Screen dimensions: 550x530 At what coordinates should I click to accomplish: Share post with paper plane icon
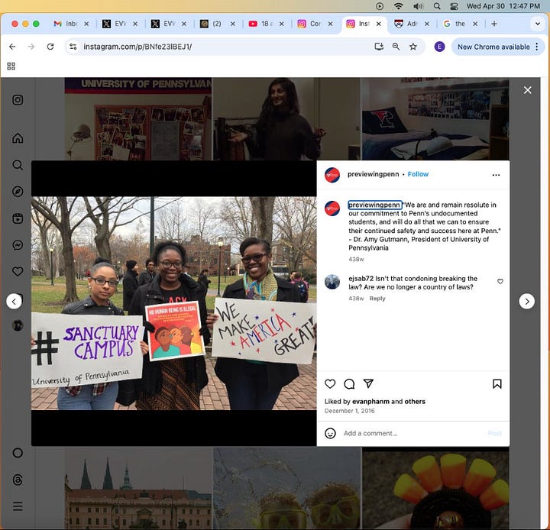pos(368,383)
